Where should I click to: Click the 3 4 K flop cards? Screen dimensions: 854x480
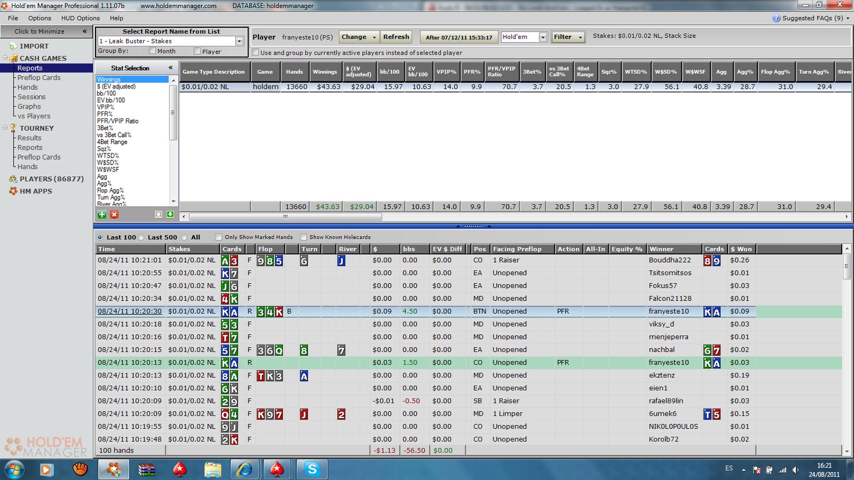pyautogui.click(x=270, y=311)
